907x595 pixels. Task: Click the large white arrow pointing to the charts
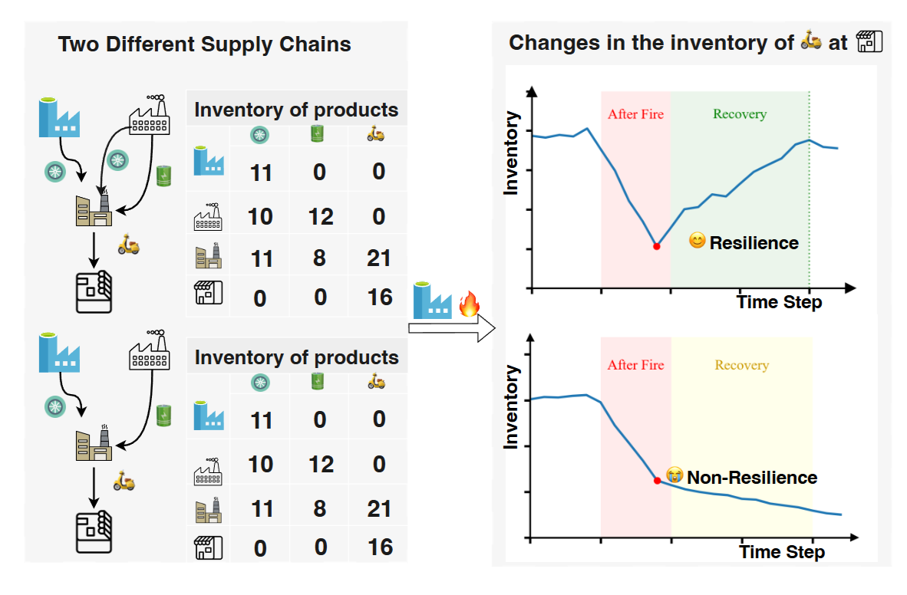click(x=452, y=329)
